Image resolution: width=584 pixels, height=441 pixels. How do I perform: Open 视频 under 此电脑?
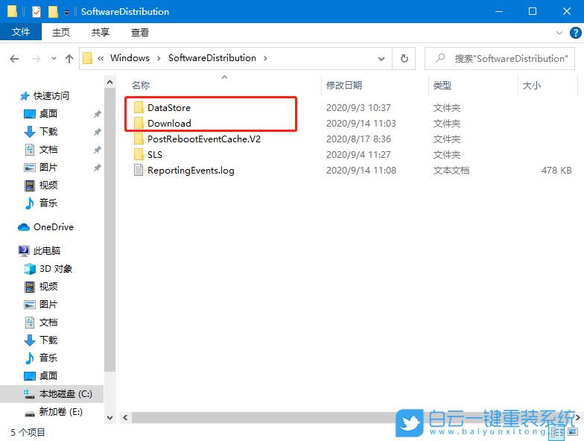click(x=48, y=286)
